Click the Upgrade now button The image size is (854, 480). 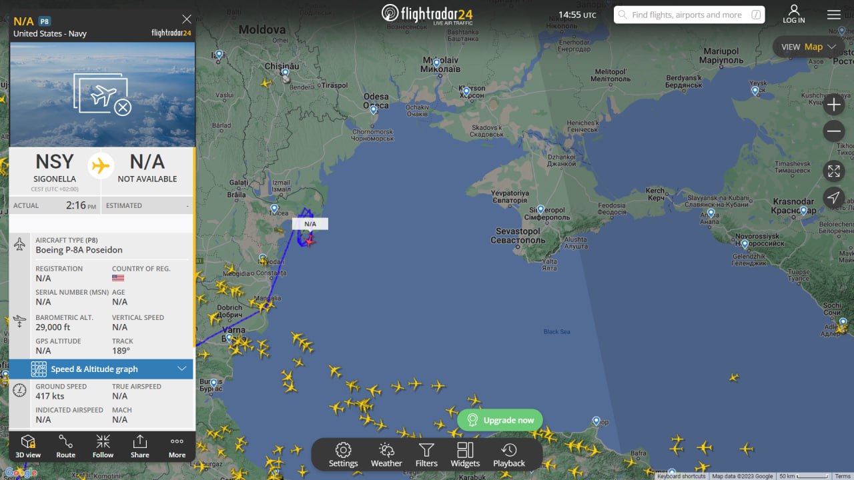pos(500,420)
